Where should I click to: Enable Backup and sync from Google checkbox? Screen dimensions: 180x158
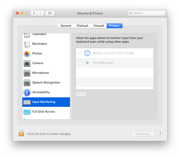[80, 53]
